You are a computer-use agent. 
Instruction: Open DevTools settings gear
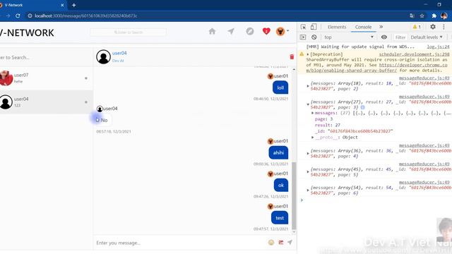(x=433, y=27)
